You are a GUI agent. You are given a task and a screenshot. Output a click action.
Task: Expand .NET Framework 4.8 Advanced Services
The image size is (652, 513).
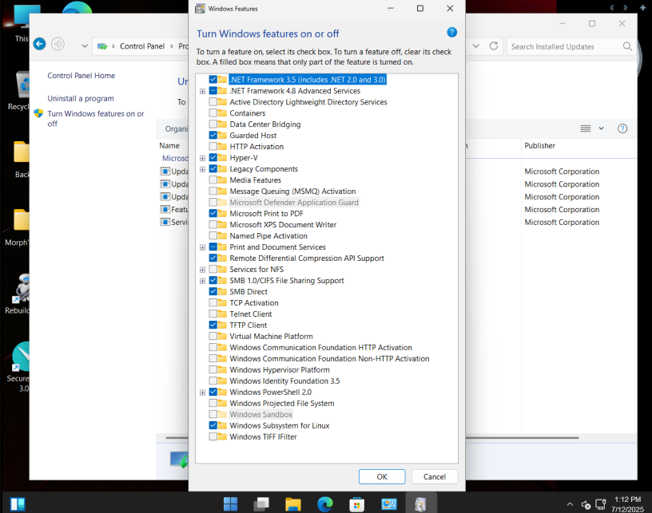202,91
